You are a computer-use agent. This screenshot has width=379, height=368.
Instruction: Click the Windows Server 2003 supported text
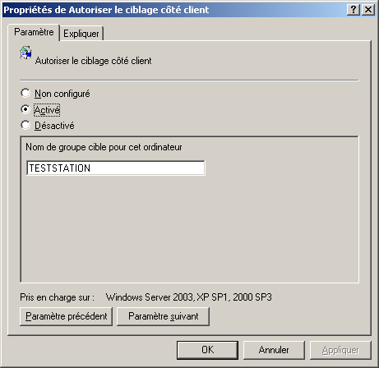(189, 297)
